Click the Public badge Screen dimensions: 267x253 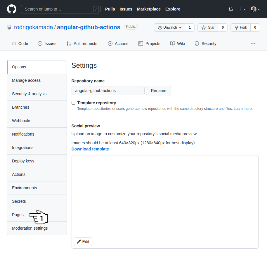coord(131,27)
